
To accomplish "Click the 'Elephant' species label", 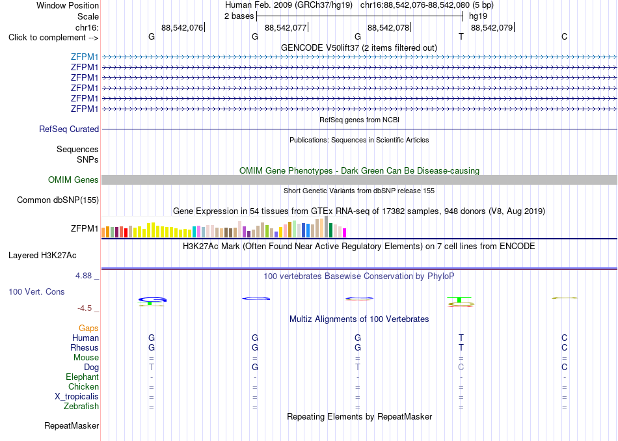I will (82, 377).
